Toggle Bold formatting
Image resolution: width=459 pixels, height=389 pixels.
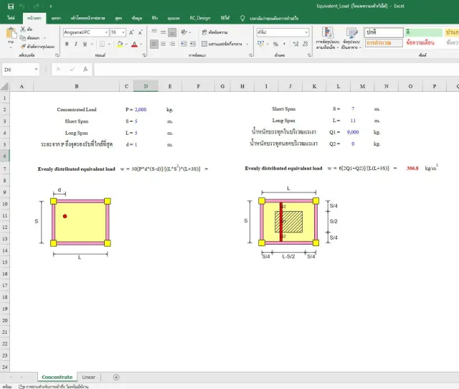click(67, 44)
